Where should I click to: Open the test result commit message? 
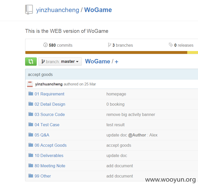(x=115, y=125)
